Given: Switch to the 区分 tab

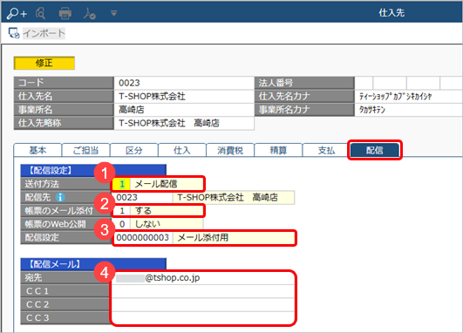Looking at the screenshot, I should [133, 150].
